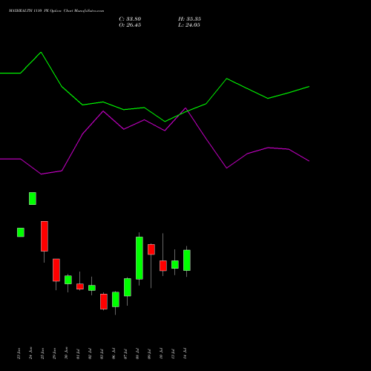The image size is (371, 371).
Task: Click the tall green candlestick for 08 Jul
Action: point(139,258)
